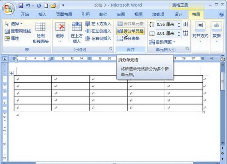
Task: Click 绘制斜线表头 button
Action: [40, 32]
